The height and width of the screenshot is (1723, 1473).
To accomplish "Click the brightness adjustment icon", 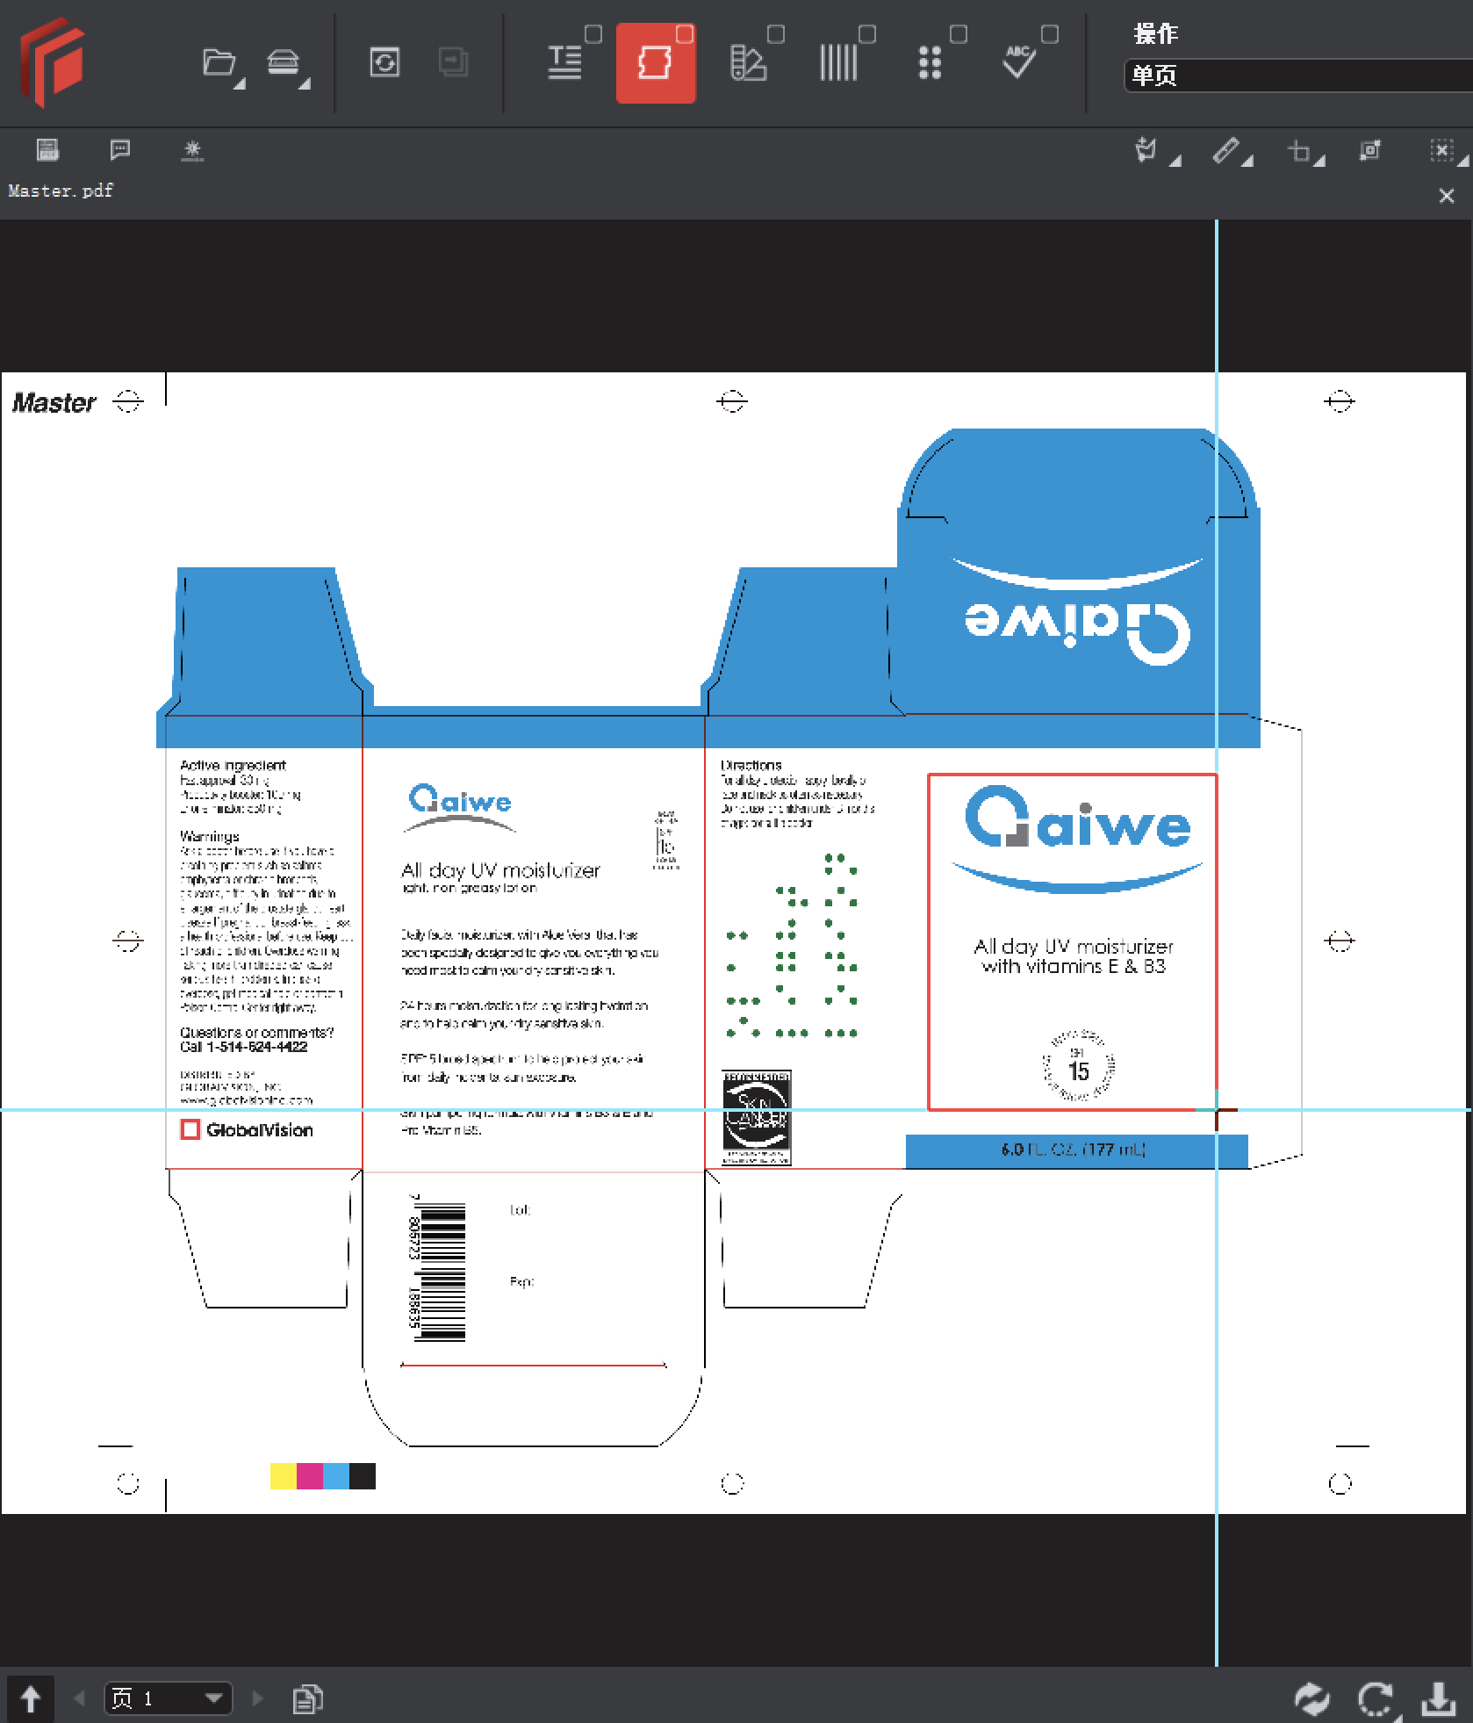I will tap(193, 149).
